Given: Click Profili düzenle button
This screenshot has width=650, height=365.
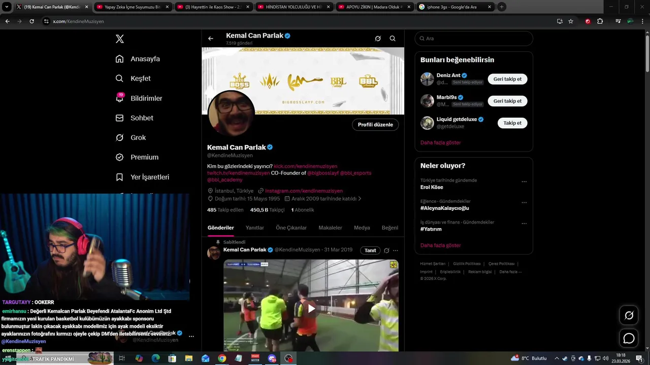Looking at the screenshot, I should point(375,125).
